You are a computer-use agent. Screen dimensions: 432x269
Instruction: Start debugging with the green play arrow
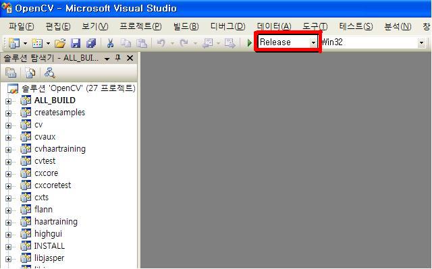click(250, 43)
